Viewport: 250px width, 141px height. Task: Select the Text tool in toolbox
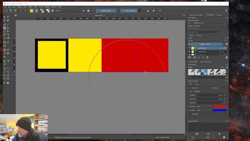click(x=8, y=17)
